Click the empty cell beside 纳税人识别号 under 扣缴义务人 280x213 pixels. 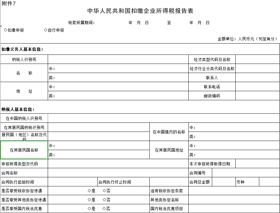tap(118, 60)
